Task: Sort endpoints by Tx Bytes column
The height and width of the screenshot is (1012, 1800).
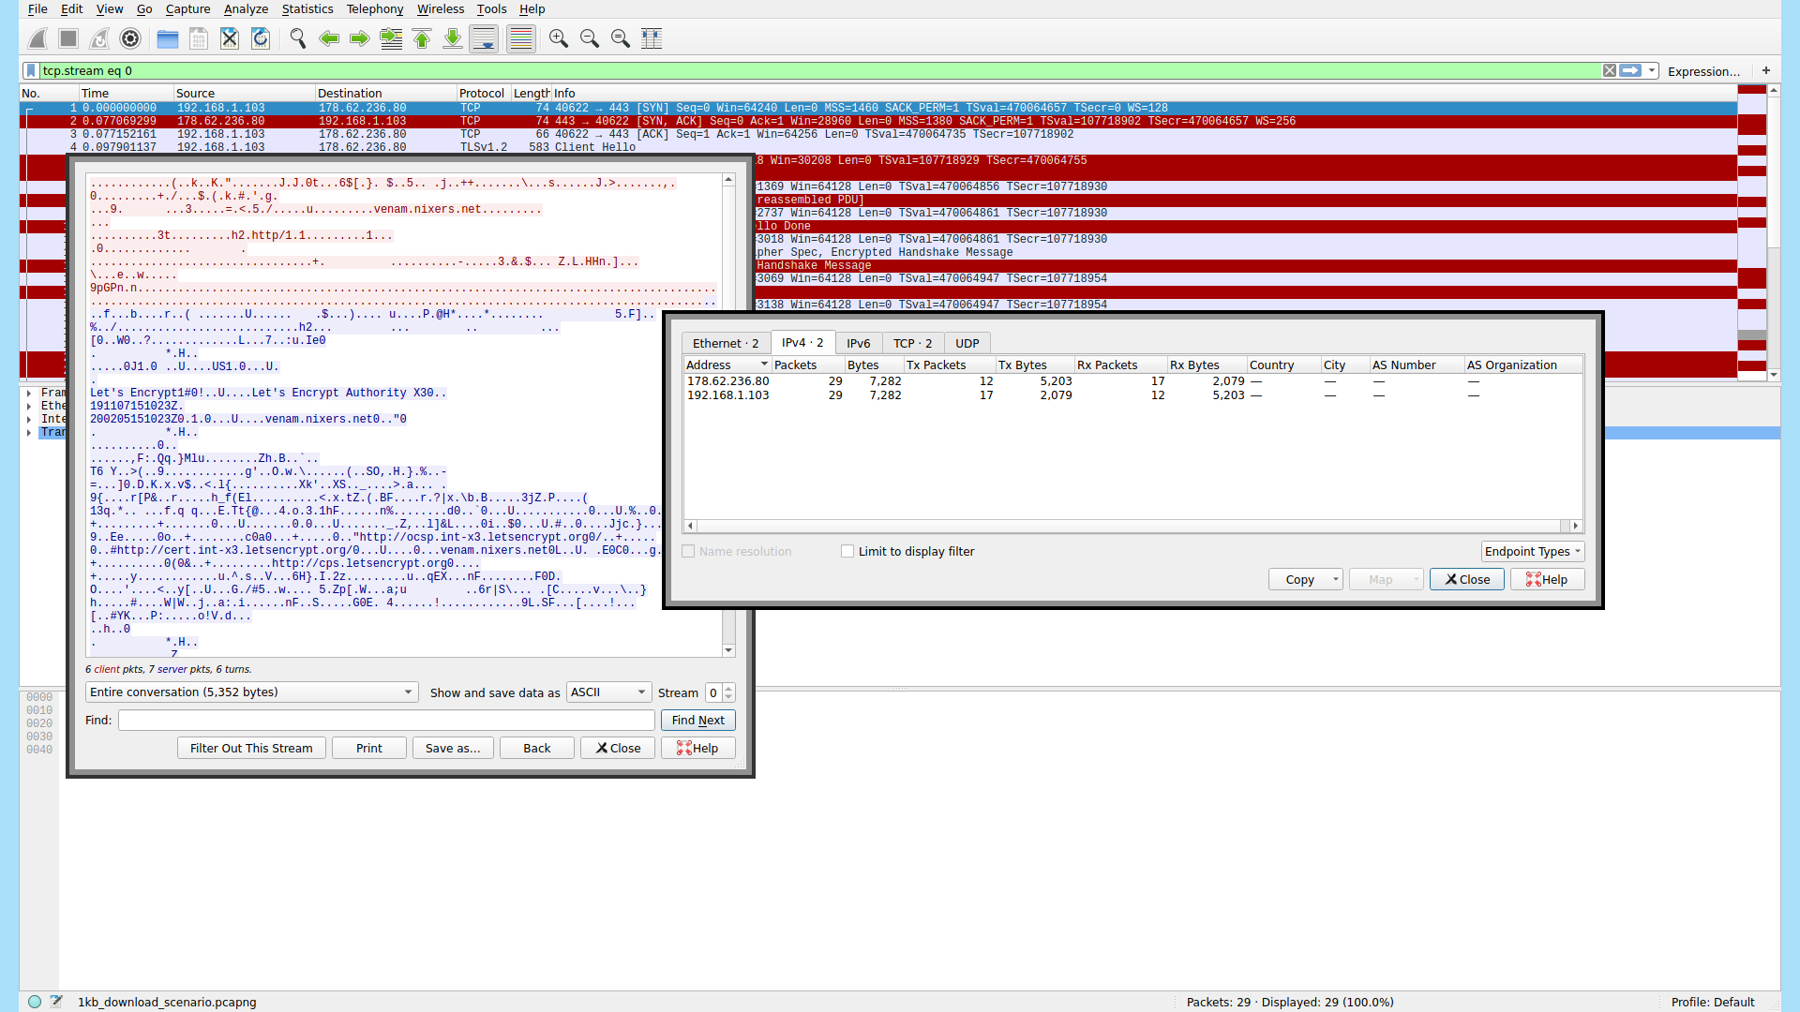Action: (1034, 365)
